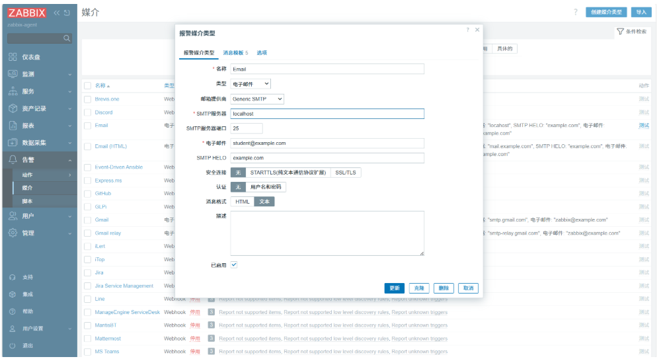
Task: Click the 电子邮件 student@example.com field
Action: (x=327, y=143)
